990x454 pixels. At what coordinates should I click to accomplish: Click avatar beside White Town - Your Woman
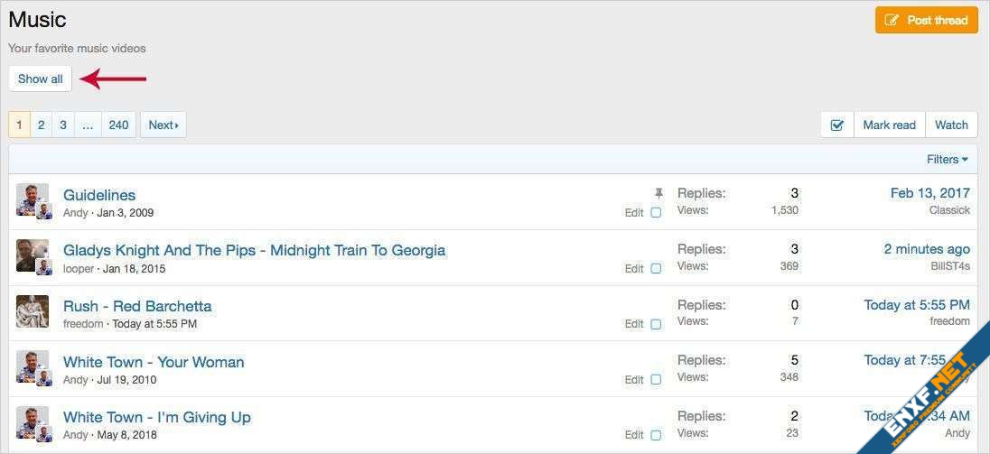pyautogui.click(x=32, y=366)
